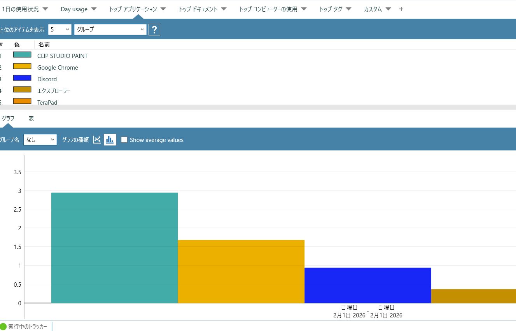Select the Google Chrome row
This screenshot has width=516, height=331.
58,68
